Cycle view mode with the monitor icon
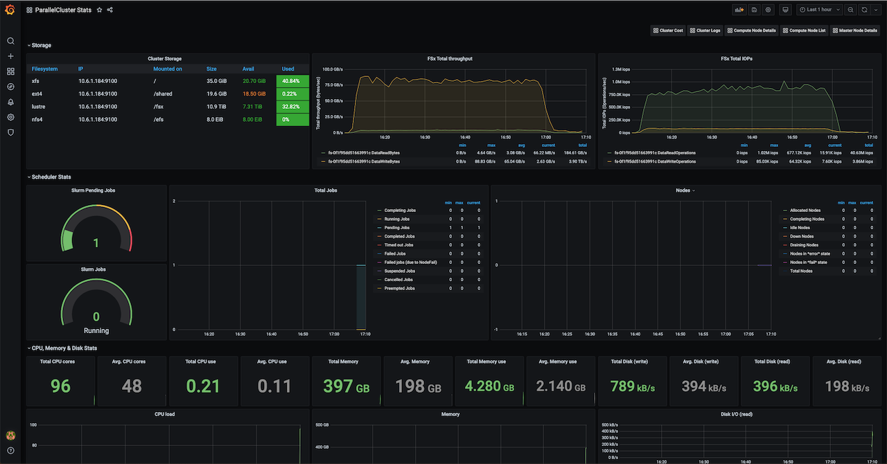 (786, 10)
